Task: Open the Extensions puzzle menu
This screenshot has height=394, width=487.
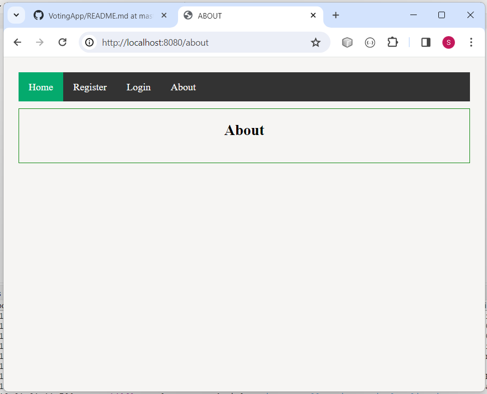Action: coord(393,42)
